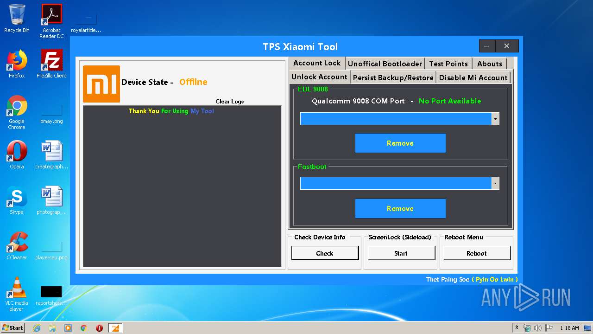The width and height of the screenshot is (593, 334).
Task: Click Remove under EDL 9008
Action: point(400,143)
